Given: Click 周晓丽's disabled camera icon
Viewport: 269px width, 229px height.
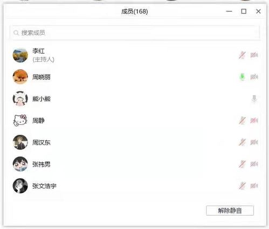Looking at the screenshot, I should coord(254,77).
